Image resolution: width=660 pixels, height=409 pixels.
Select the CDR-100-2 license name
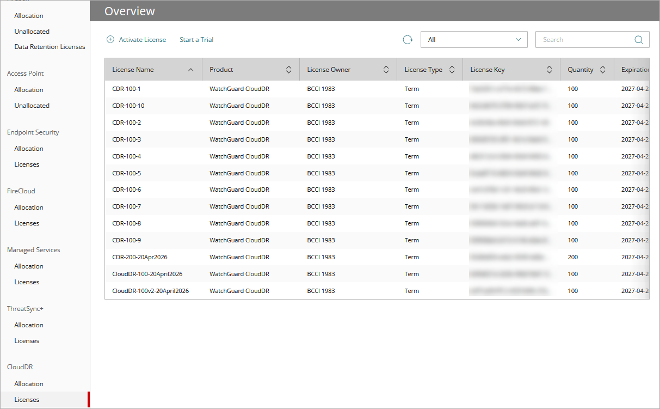click(x=126, y=123)
